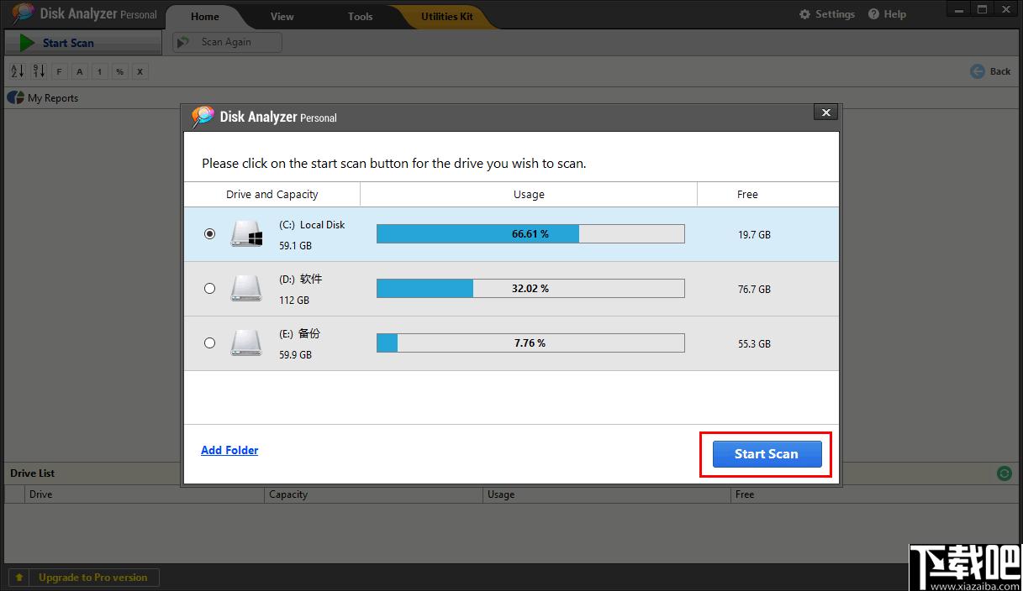Click the 66.61 % usage bar
Viewport: 1023px width, 591px height.
pos(530,234)
